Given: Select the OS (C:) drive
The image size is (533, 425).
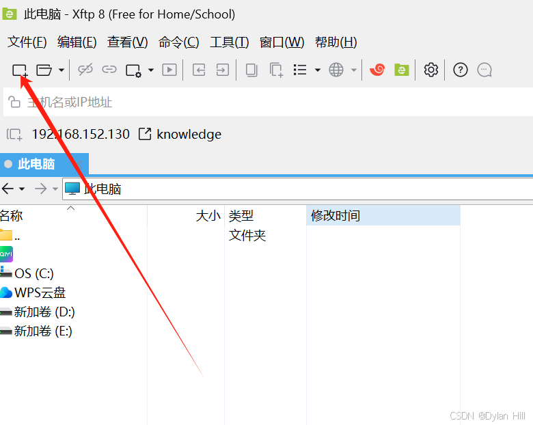Looking at the screenshot, I should pos(27,273).
